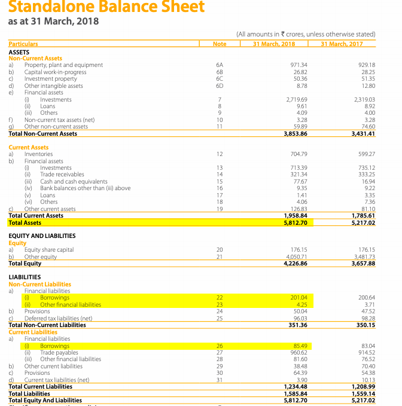Click the 'Other current liabilities' label
This screenshot has height=406, width=402.
[53, 366]
